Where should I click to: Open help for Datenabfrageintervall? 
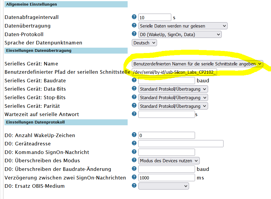(134, 17)
